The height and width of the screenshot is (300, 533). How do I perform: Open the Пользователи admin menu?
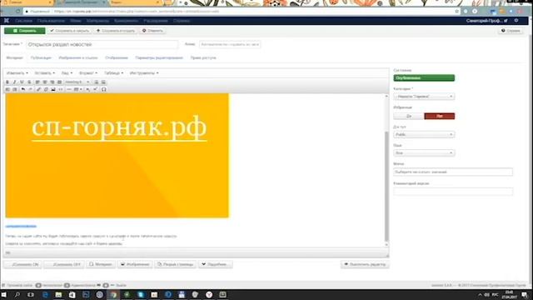[51, 21]
